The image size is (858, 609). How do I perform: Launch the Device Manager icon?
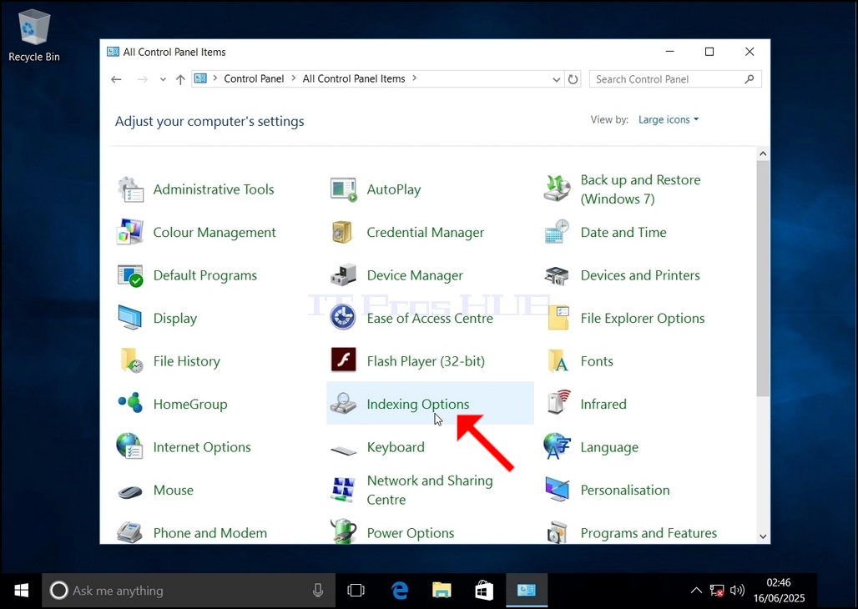(344, 275)
